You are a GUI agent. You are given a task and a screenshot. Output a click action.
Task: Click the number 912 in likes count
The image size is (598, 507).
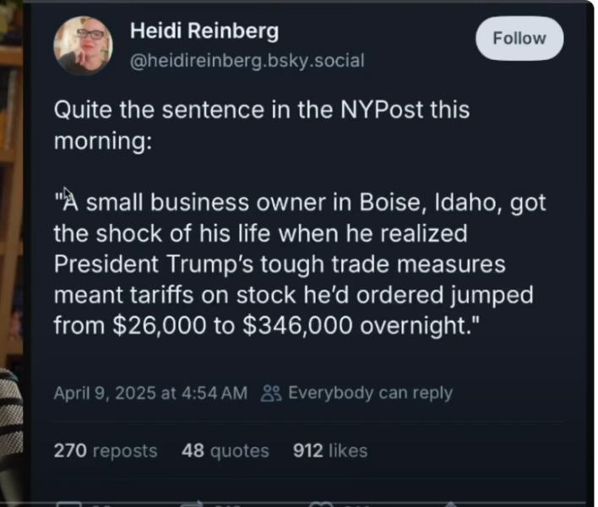(x=307, y=450)
